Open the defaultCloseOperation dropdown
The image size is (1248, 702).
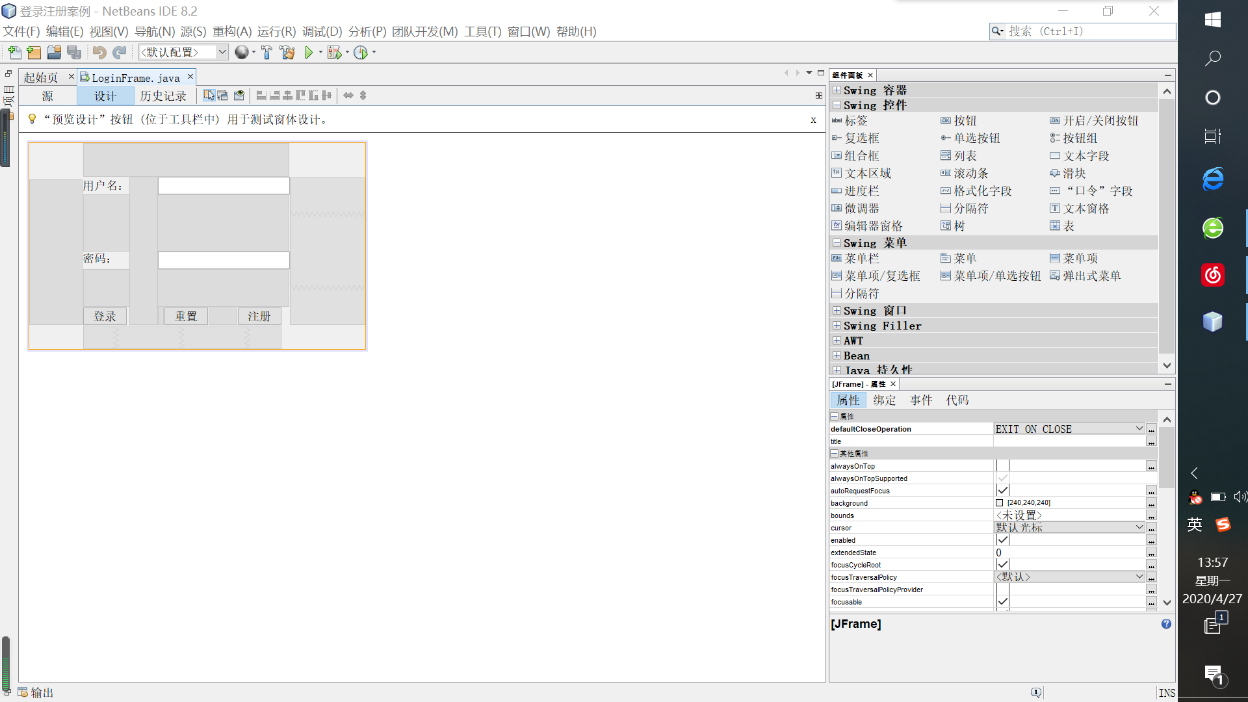tap(1139, 428)
